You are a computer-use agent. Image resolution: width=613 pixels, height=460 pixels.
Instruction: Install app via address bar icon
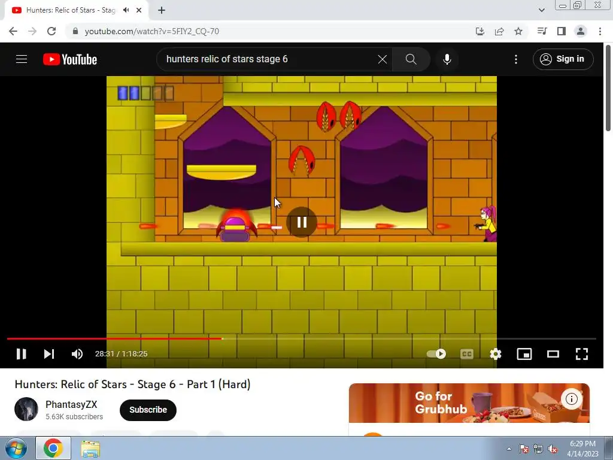(x=480, y=31)
